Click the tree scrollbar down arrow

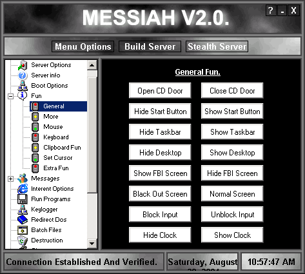pyautogui.click(x=92, y=244)
